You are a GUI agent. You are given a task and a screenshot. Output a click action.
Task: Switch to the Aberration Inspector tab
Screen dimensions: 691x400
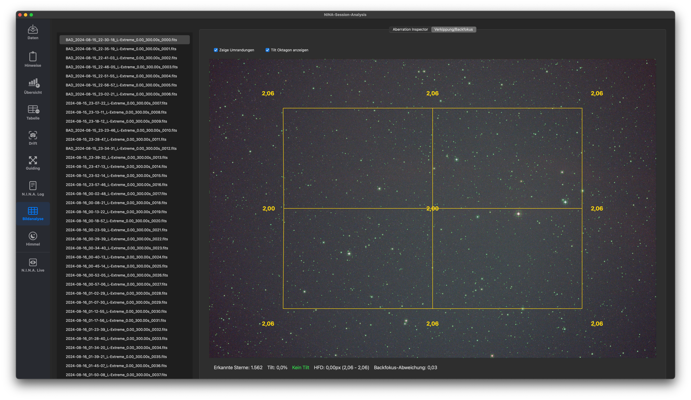(x=410, y=29)
